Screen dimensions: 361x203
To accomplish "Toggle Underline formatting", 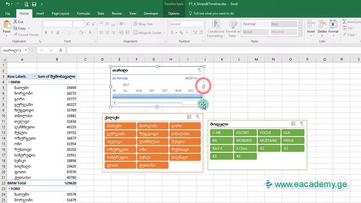I will [x=58, y=33].
